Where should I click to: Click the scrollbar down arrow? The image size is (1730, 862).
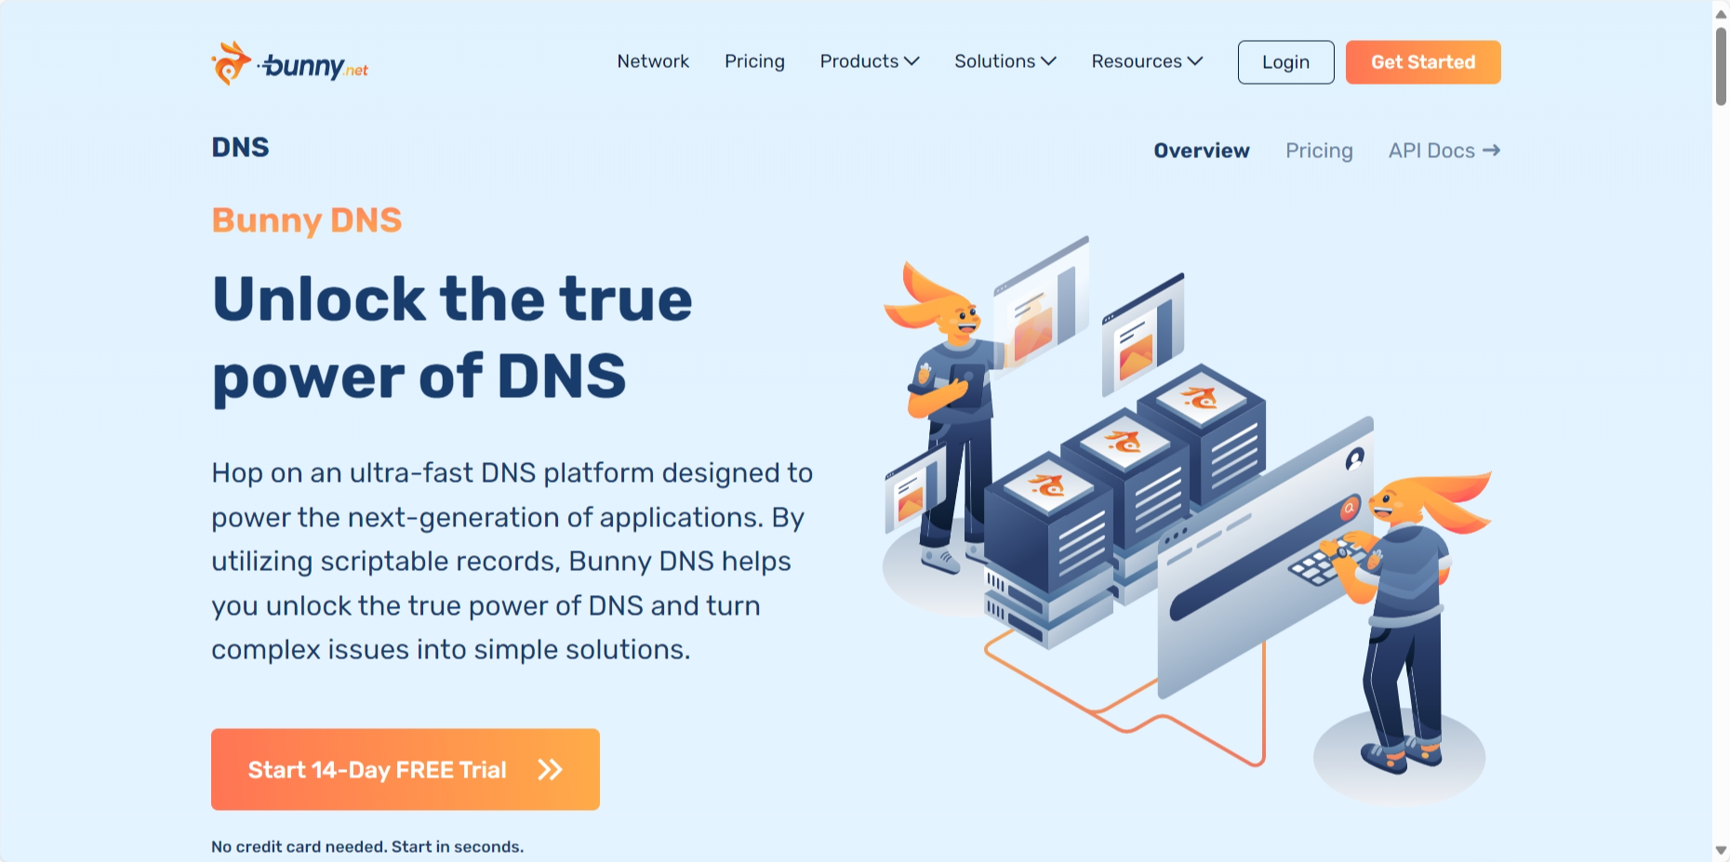click(x=1721, y=850)
